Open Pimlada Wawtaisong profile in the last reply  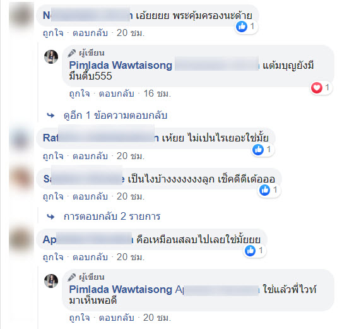(121, 289)
